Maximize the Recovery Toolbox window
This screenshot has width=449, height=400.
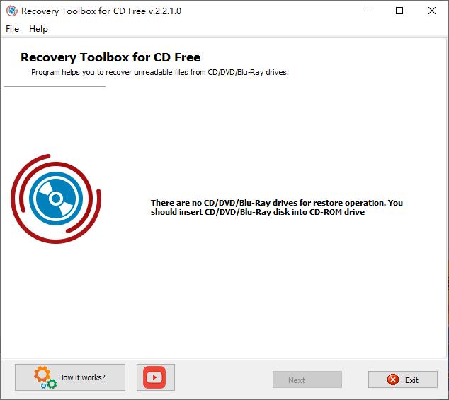399,11
